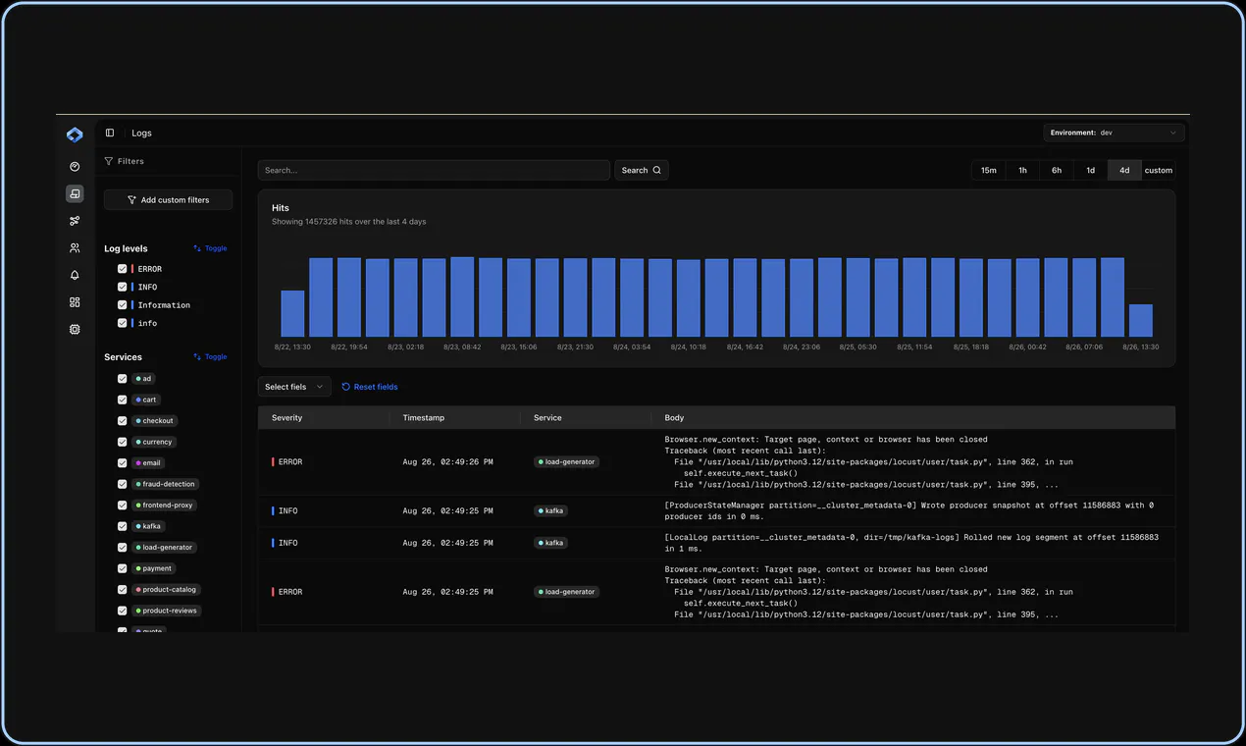1246x746 pixels.
Task: Click the Severity column header
Action: pyautogui.click(x=287, y=418)
